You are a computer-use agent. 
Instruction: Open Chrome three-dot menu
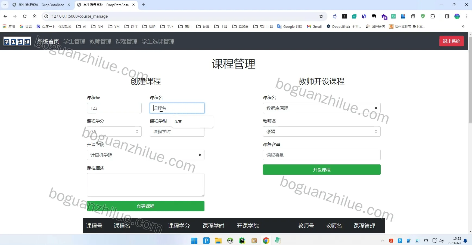point(467,16)
